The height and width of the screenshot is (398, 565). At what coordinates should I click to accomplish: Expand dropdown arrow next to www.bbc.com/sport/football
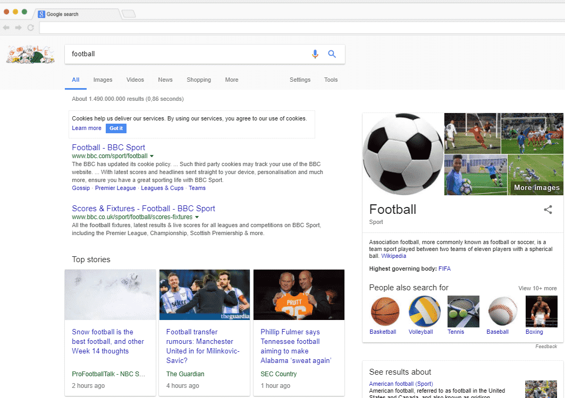tap(151, 156)
